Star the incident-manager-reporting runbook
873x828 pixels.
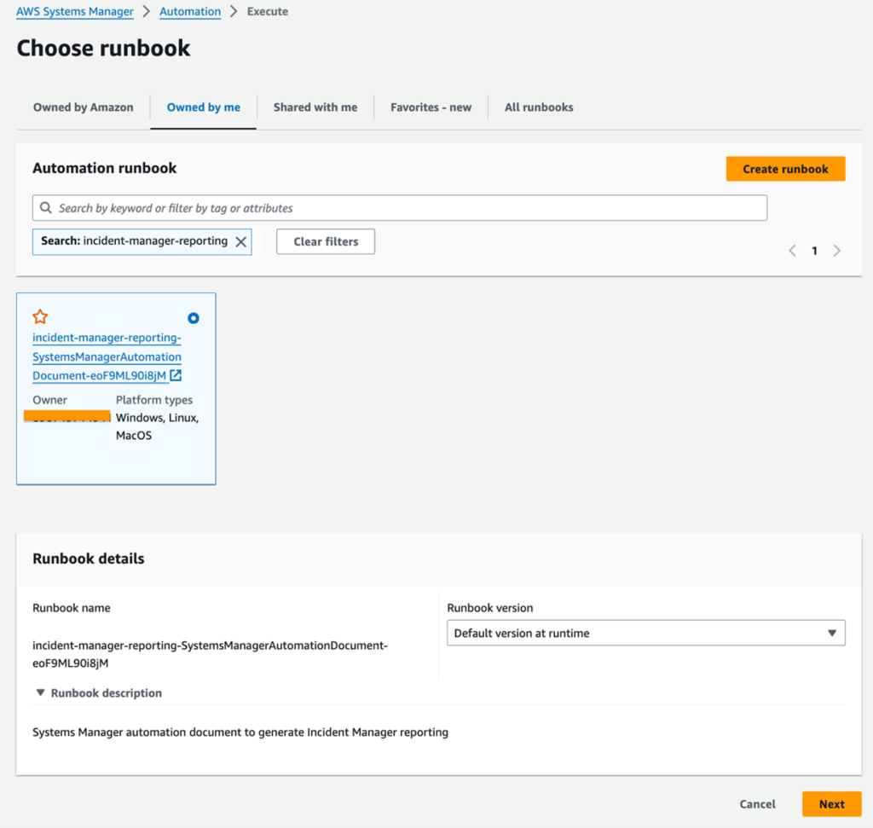pyautogui.click(x=39, y=316)
